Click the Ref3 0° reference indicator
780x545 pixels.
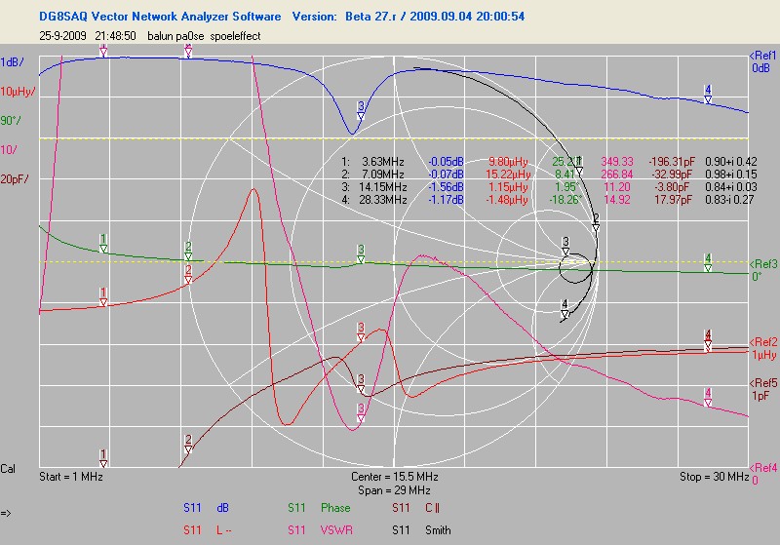tap(763, 270)
